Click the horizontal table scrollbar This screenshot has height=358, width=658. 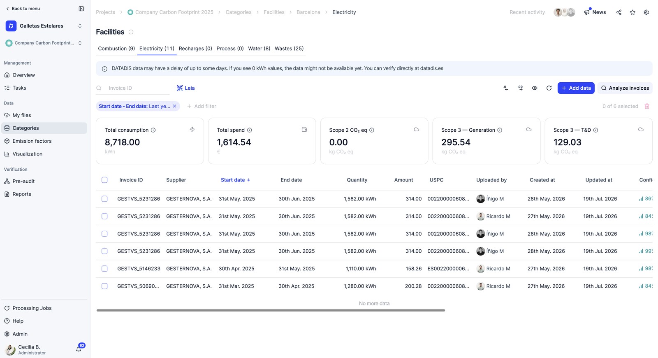coord(271,310)
